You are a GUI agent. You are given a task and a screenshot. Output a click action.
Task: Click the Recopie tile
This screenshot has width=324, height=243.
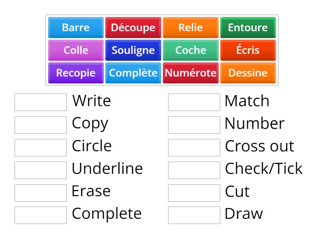coord(75,73)
